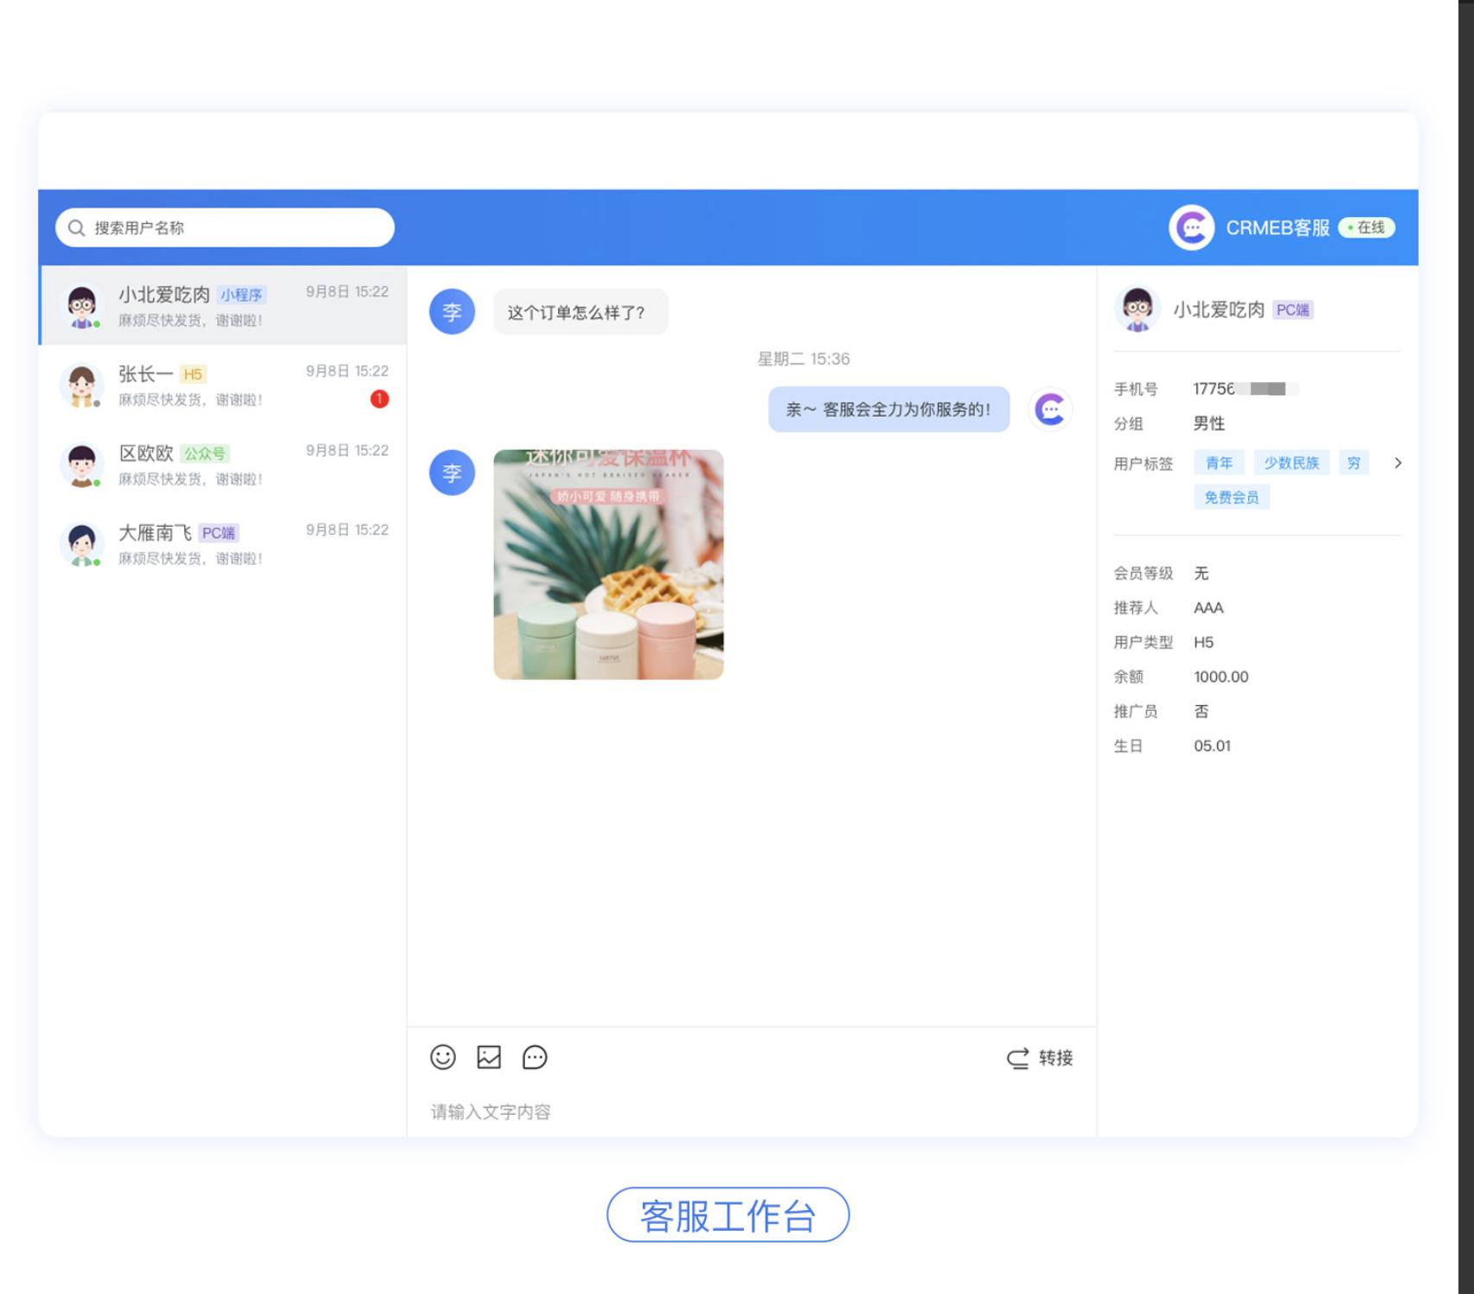The height and width of the screenshot is (1294, 1474).
Task: Open the emoji picker in chat
Action: 443,1057
